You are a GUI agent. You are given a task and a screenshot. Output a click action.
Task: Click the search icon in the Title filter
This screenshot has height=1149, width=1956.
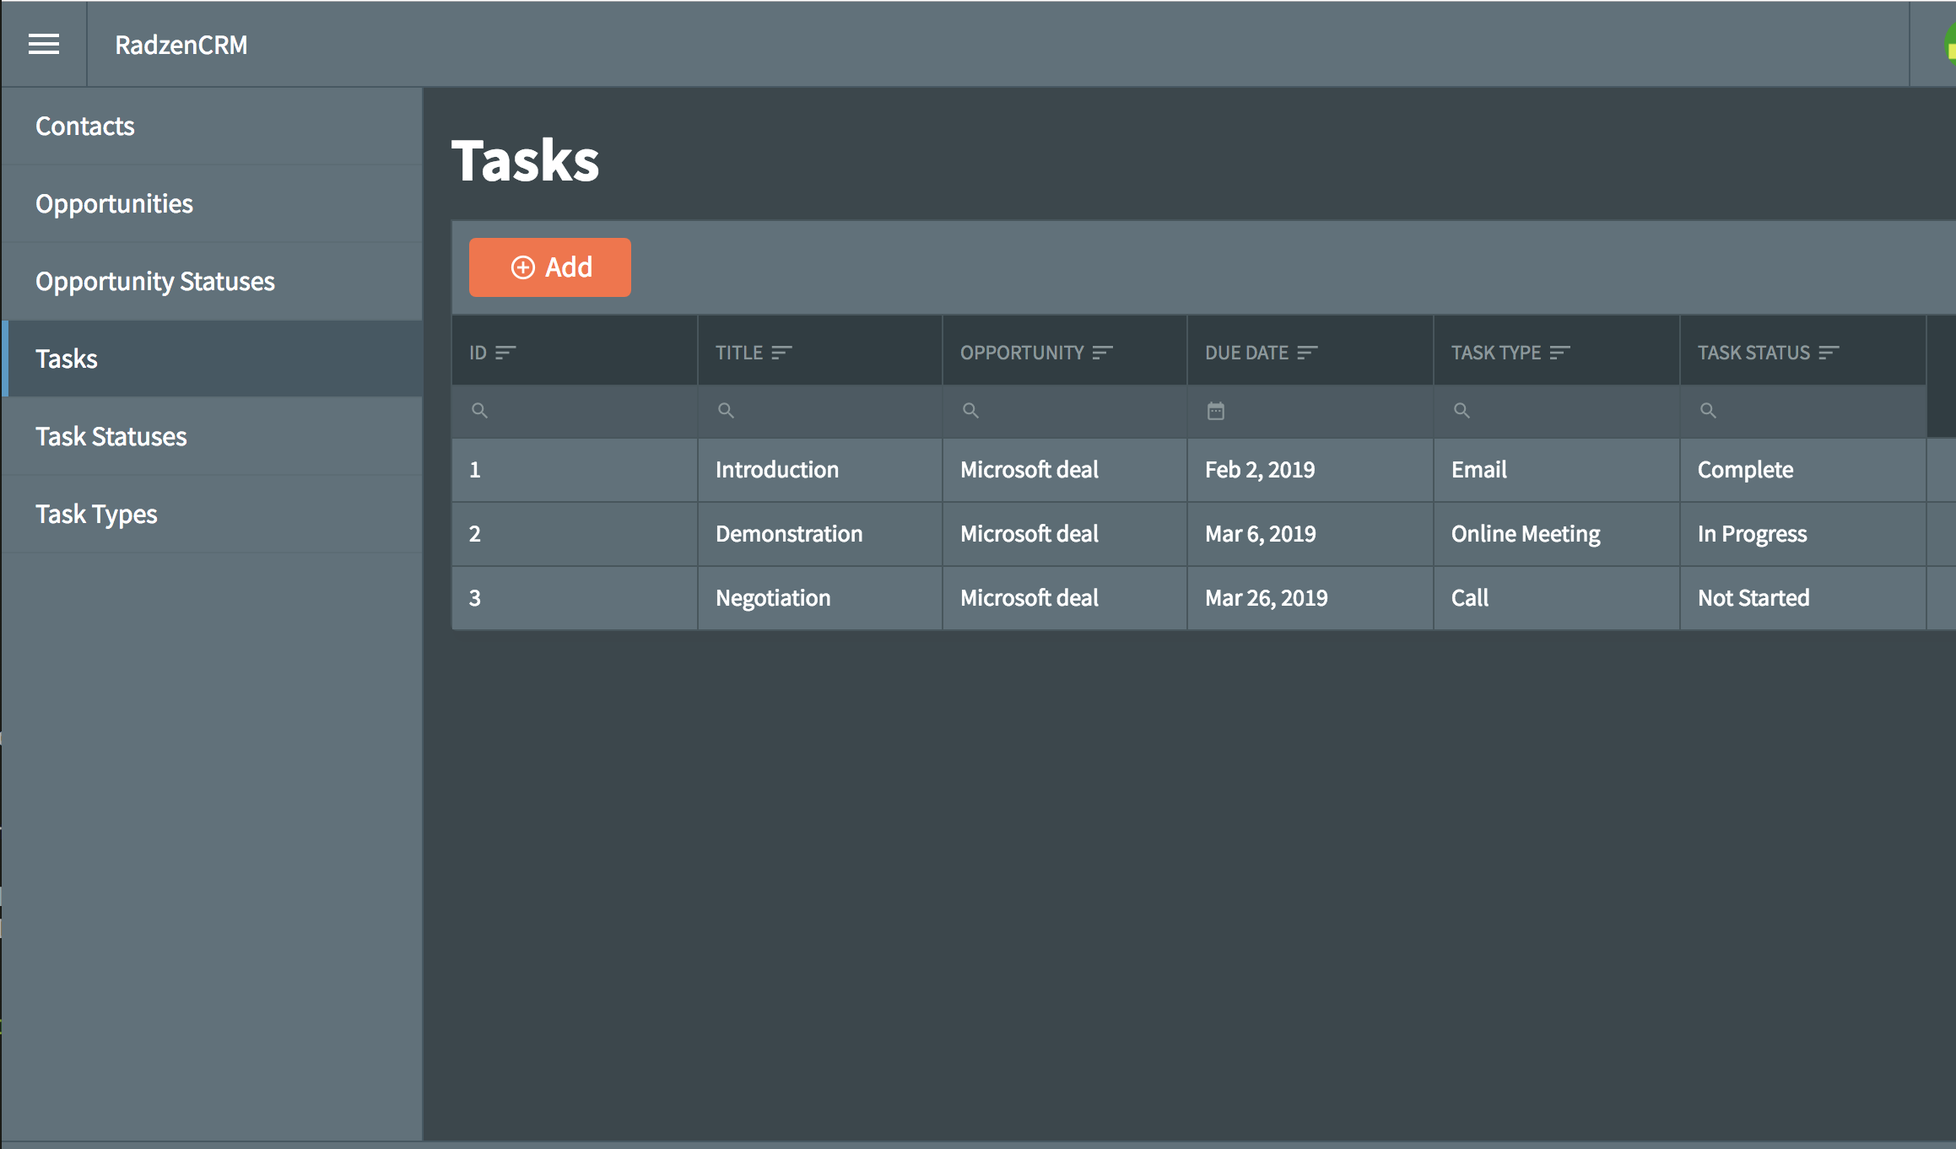(x=727, y=411)
